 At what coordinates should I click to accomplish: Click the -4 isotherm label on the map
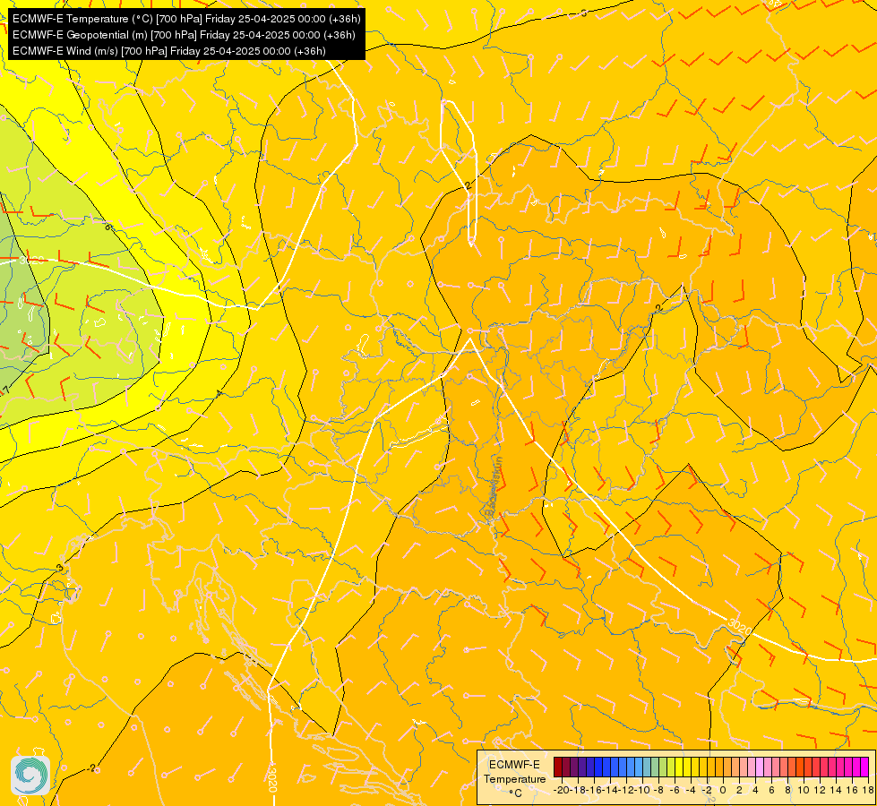219,393
